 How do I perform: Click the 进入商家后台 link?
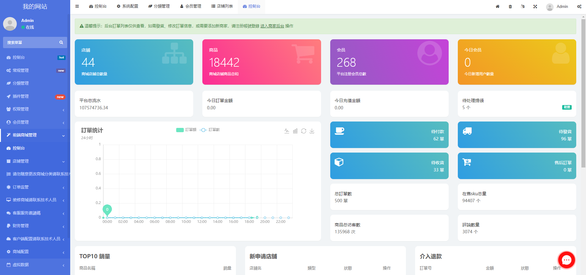pos(272,26)
